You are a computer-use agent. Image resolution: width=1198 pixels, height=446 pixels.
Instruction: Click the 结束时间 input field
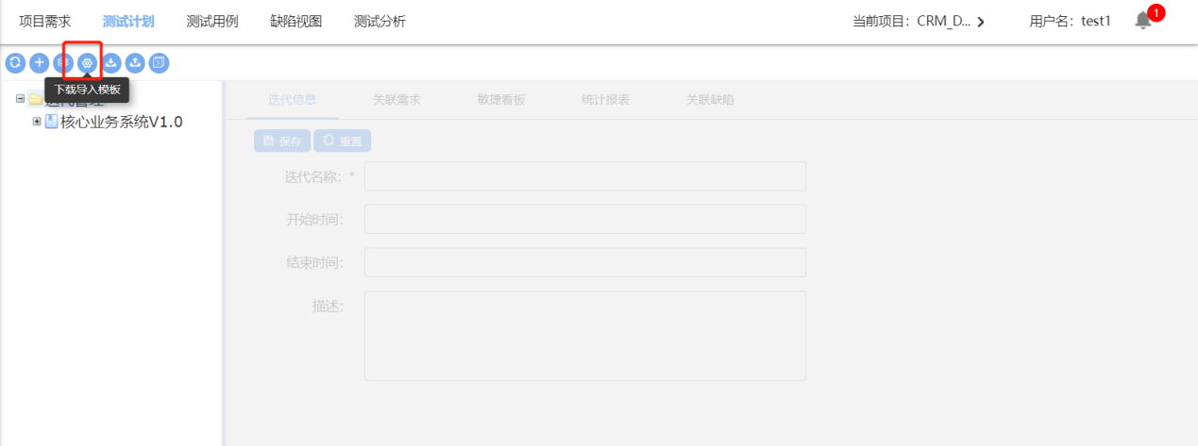[585, 262]
